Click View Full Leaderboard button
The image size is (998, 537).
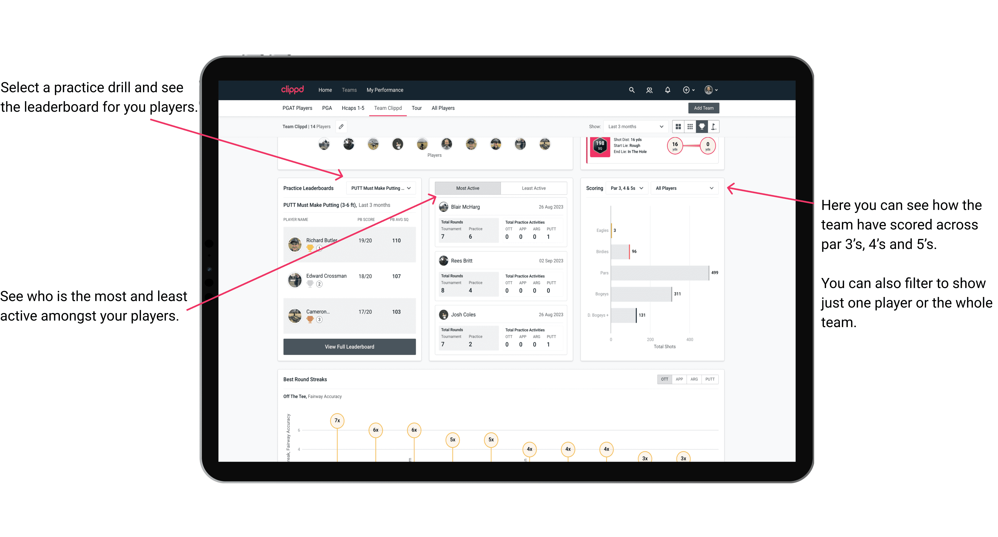point(349,347)
